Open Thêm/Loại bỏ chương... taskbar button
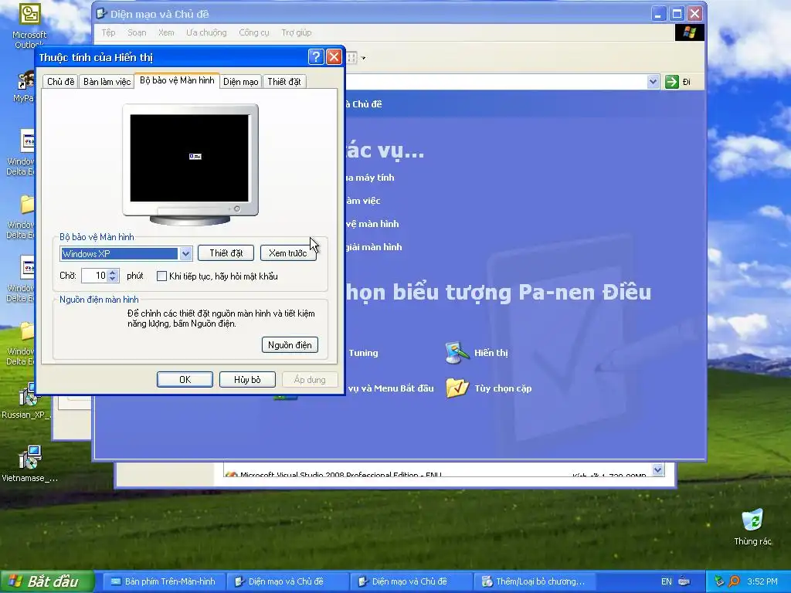 click(x=535, y=581)
